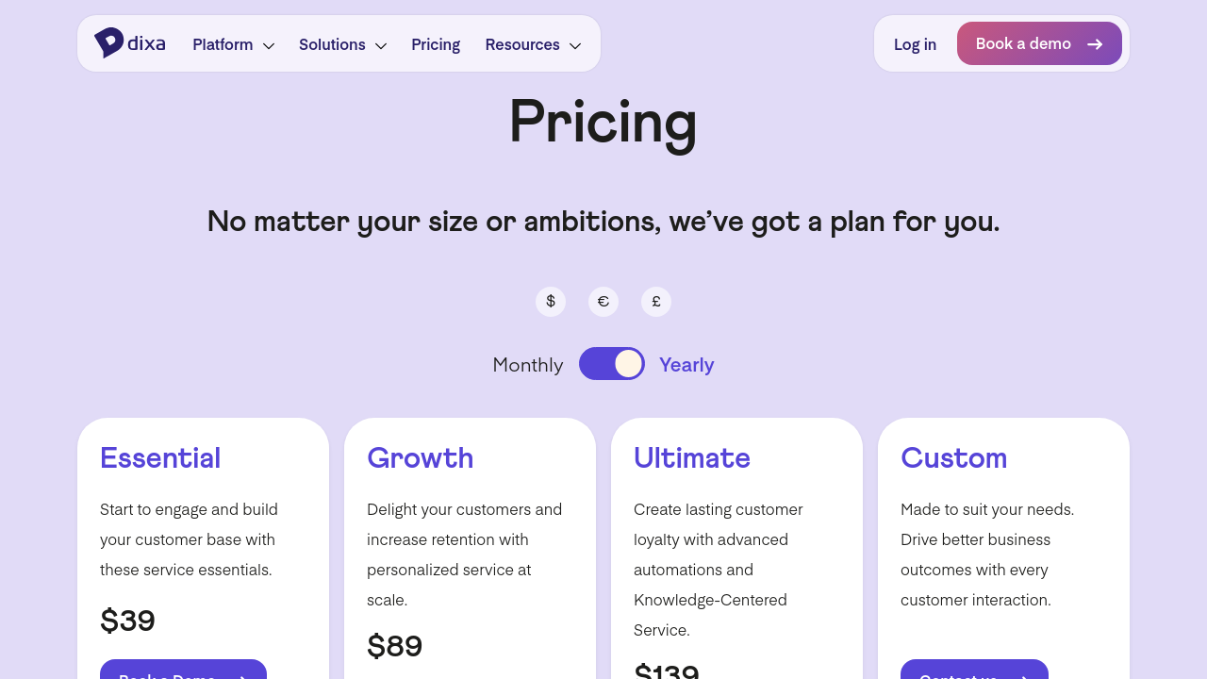Open the Solutions menu
This screenshot has height=679, width=1207.
332,44
